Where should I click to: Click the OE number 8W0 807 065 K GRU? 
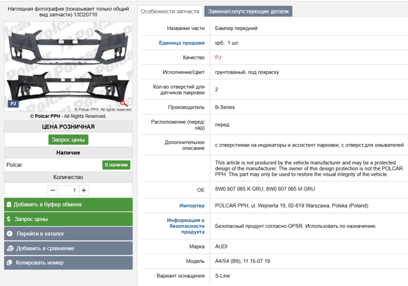pos(239,189)
